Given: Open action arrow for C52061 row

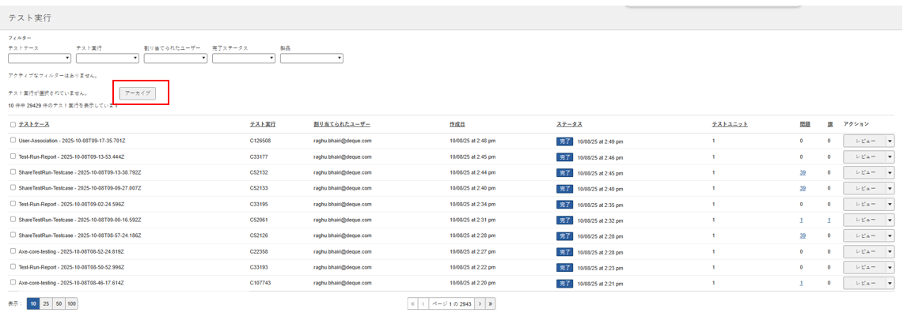Looking at the screenshot, I should [890, 220].
